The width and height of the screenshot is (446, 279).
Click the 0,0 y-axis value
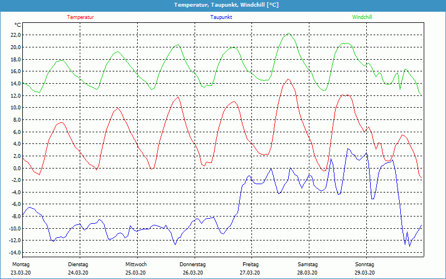17,168
